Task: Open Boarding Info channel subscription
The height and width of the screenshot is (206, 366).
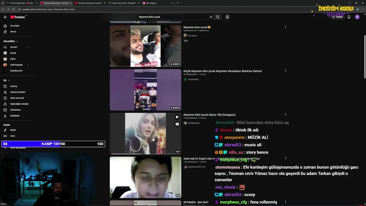Action: (16, 71)
